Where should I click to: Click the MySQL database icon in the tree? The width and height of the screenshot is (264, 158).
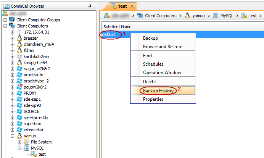tap(27, 148)
